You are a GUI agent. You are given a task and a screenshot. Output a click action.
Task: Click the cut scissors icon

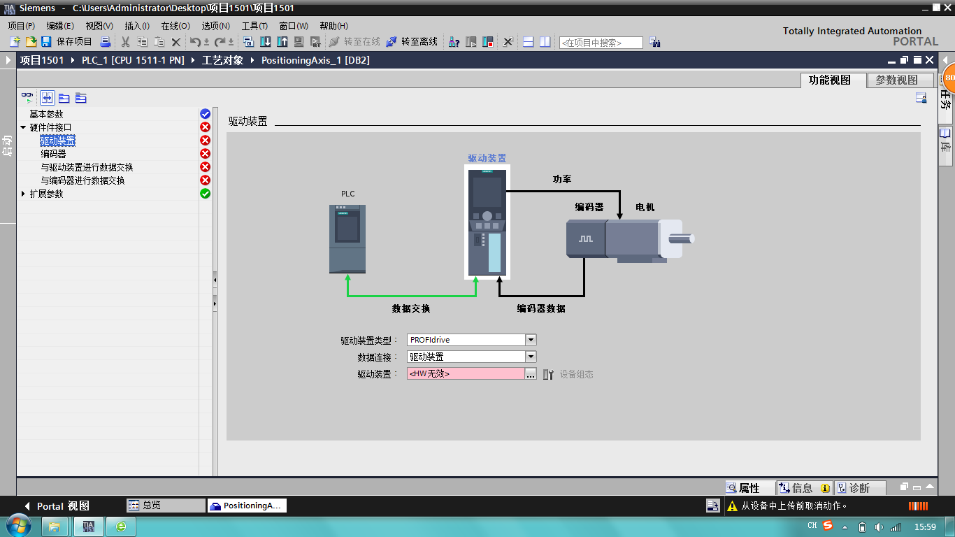126,42
